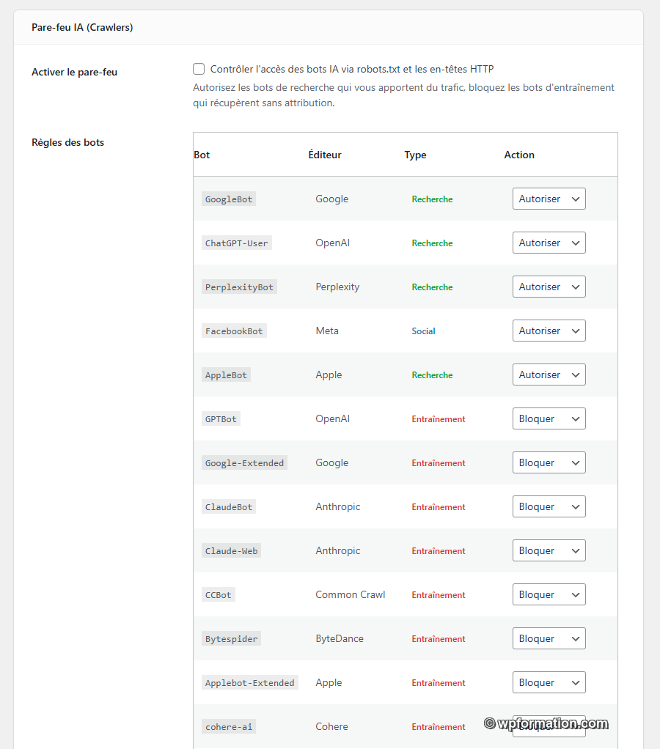Open the GoogleBot action dropdown

(549, 199)
